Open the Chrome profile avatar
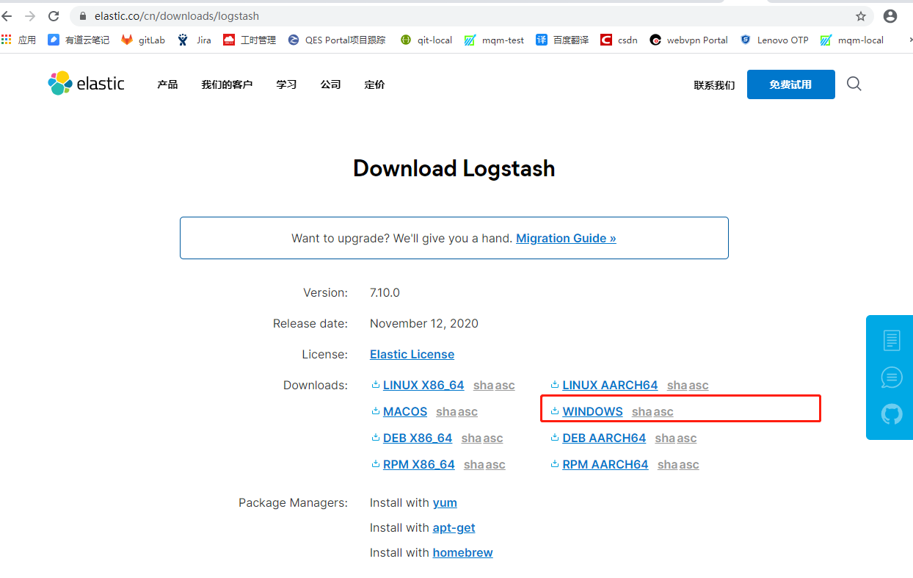913x578 pixels. [x=890, y=15]
